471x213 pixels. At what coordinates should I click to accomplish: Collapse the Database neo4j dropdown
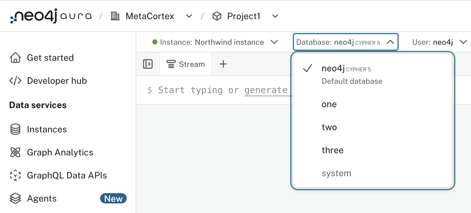pos(346,42)
